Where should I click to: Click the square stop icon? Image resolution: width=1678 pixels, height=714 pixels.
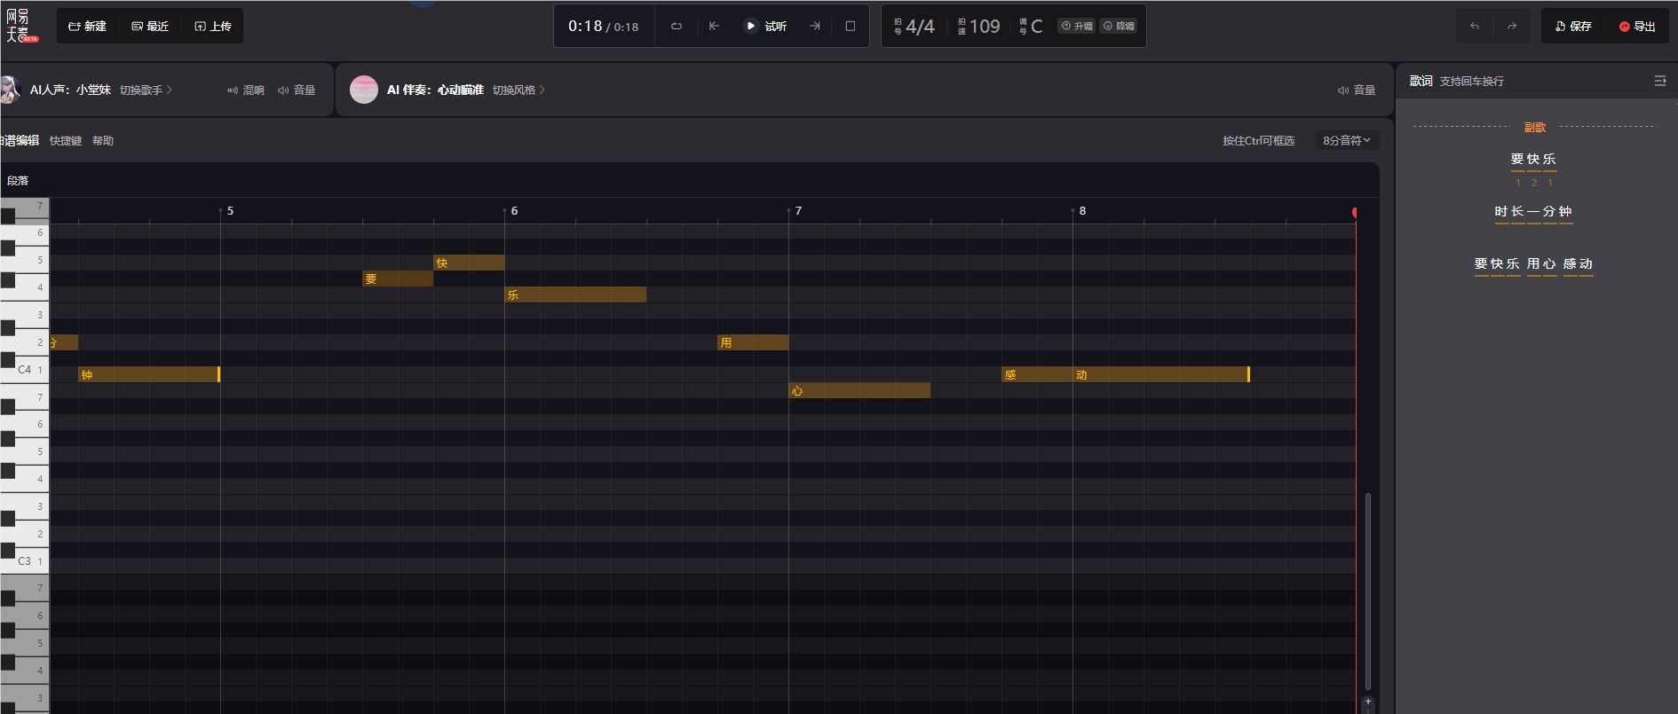tap(851, 27)
